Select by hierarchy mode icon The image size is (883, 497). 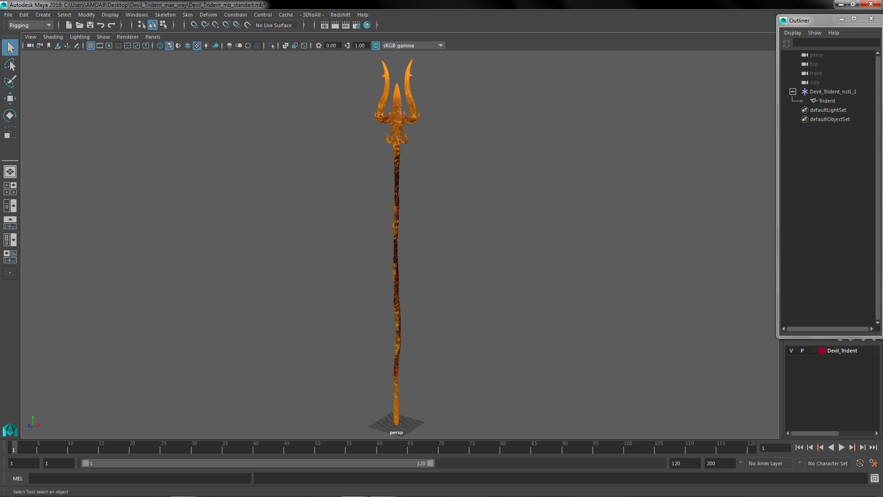(x=142, y=25)
